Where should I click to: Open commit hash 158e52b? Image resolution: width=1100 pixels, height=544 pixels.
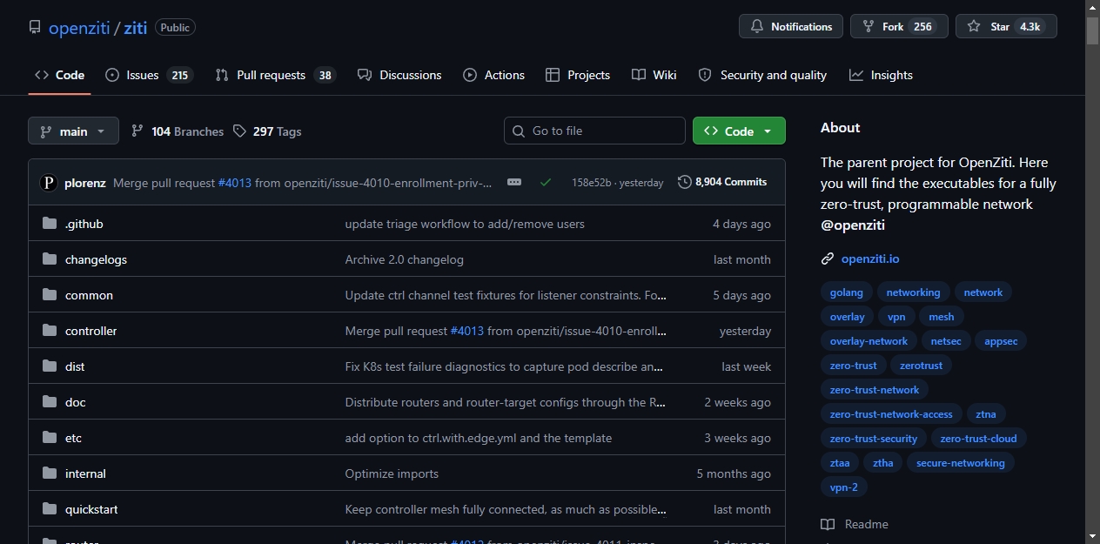[x=592, y=183]
